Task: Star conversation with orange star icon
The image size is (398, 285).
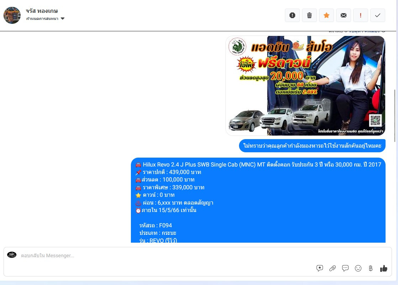Action: click(327, 15)
